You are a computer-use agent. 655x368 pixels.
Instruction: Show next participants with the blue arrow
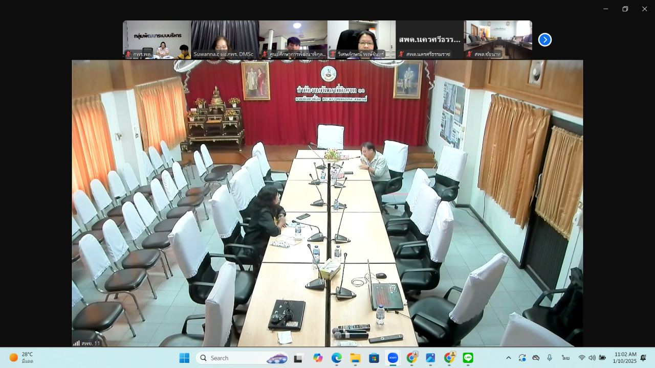pos(545,40)
